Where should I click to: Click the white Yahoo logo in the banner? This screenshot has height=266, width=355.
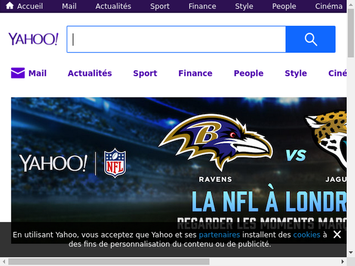53,163
